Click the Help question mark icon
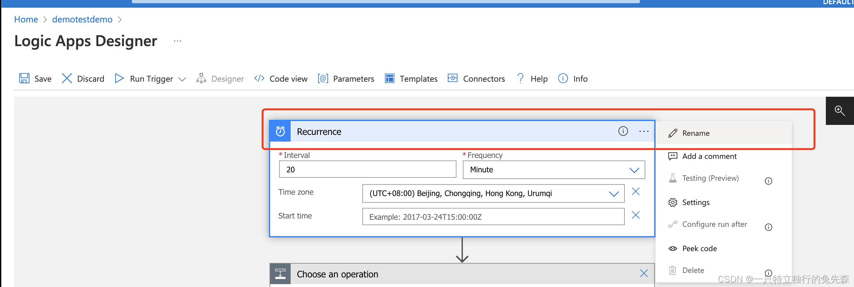This screenshot has height=287, width=854. 520,78
